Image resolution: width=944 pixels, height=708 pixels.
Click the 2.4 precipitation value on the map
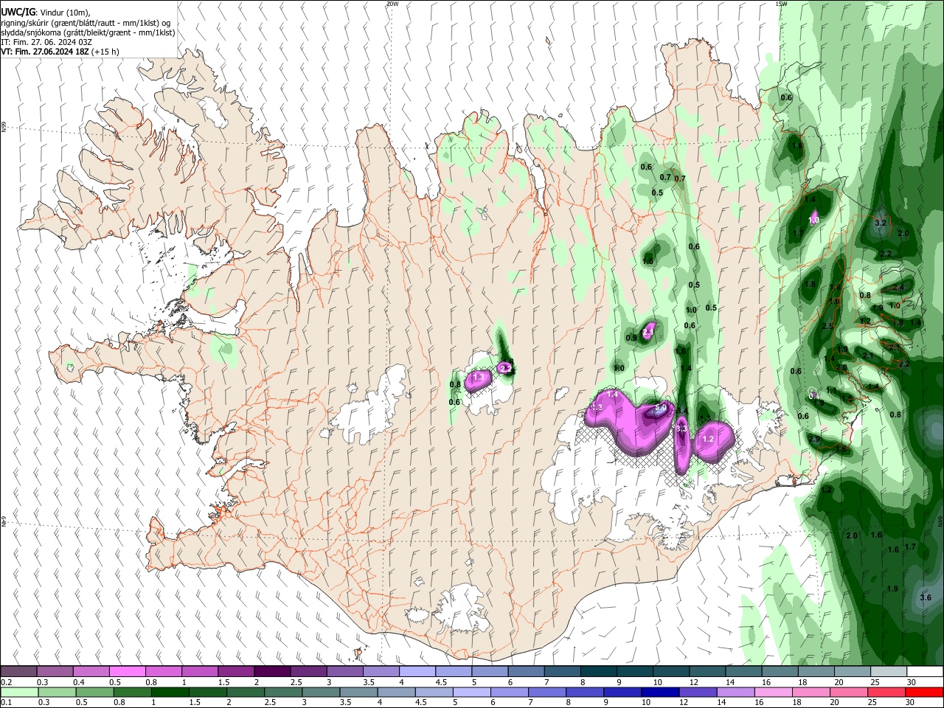[x=898, y=288]
